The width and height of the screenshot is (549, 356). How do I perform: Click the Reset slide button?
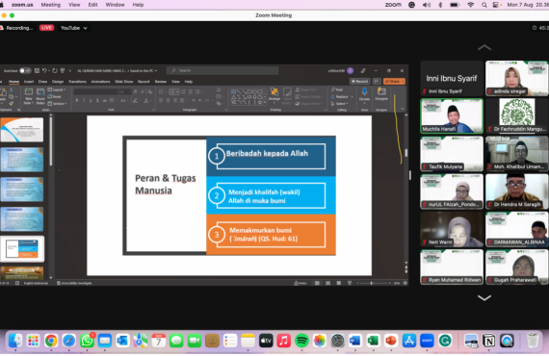(55, 96)
